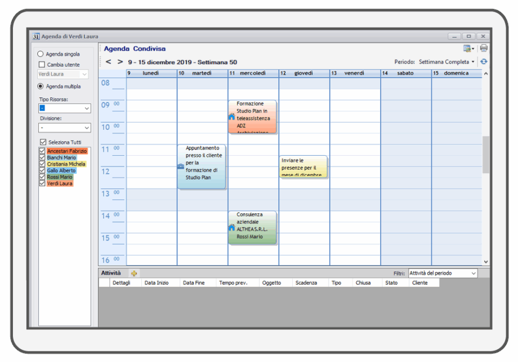Select domenica 15 day header
The width and height of the screenshot is (518, 362).
point(457,73)
